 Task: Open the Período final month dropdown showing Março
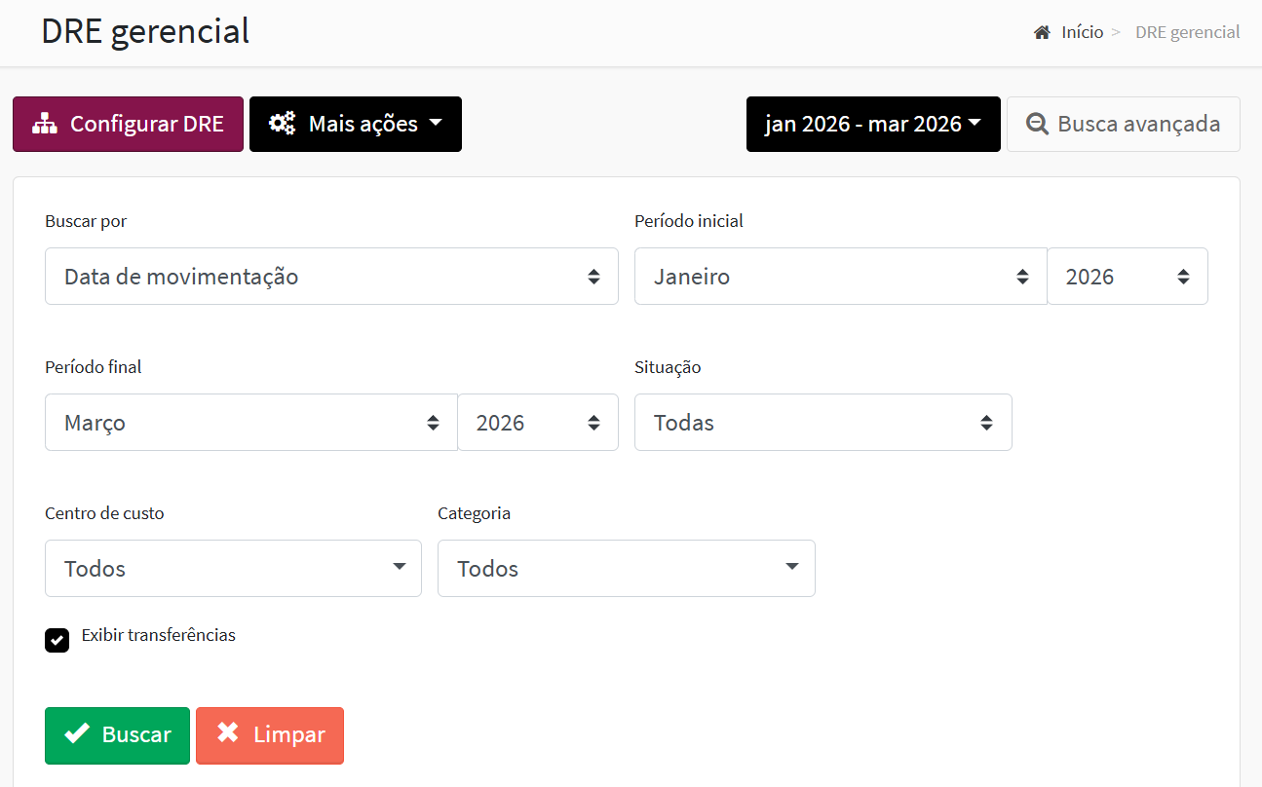point(251,423)
